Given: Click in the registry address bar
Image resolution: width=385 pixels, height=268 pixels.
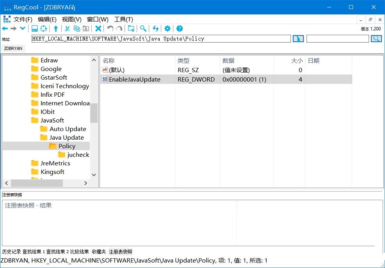Looking at the screenshot, I should (156, 38).
